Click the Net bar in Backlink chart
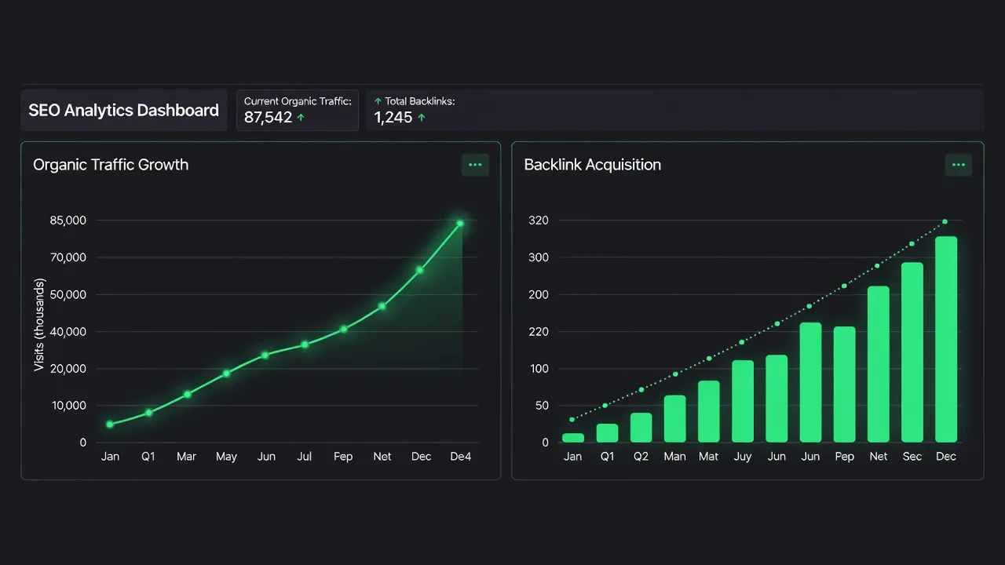 [879, 364]
